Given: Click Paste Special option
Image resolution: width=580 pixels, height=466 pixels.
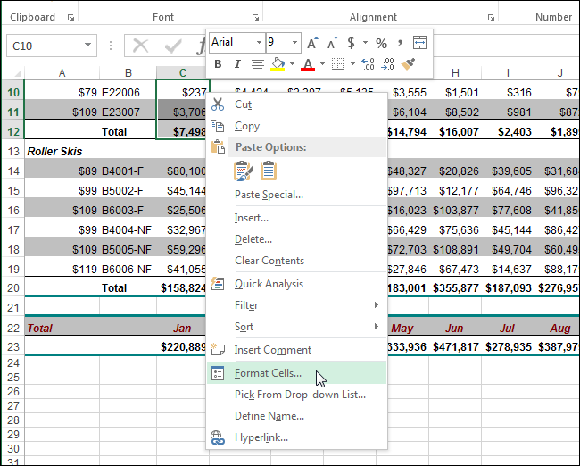Looking at the screenshot, I should click(x=269, y=195).
